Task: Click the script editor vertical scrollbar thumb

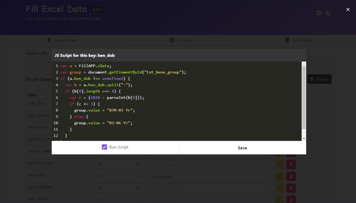Action: pyautogui.click(x=304, y=98)
